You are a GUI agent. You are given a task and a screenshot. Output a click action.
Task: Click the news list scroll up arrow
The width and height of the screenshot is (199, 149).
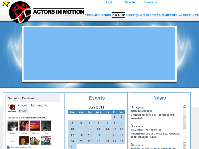pyautogui.click(x=184, y=106)
